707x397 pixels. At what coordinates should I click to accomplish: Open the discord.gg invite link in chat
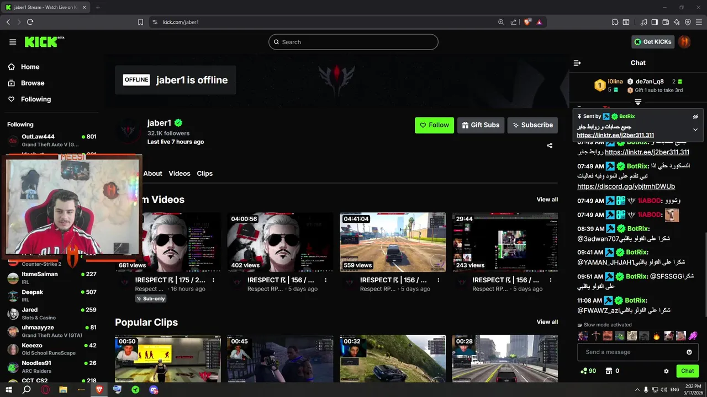coord(626,186)
